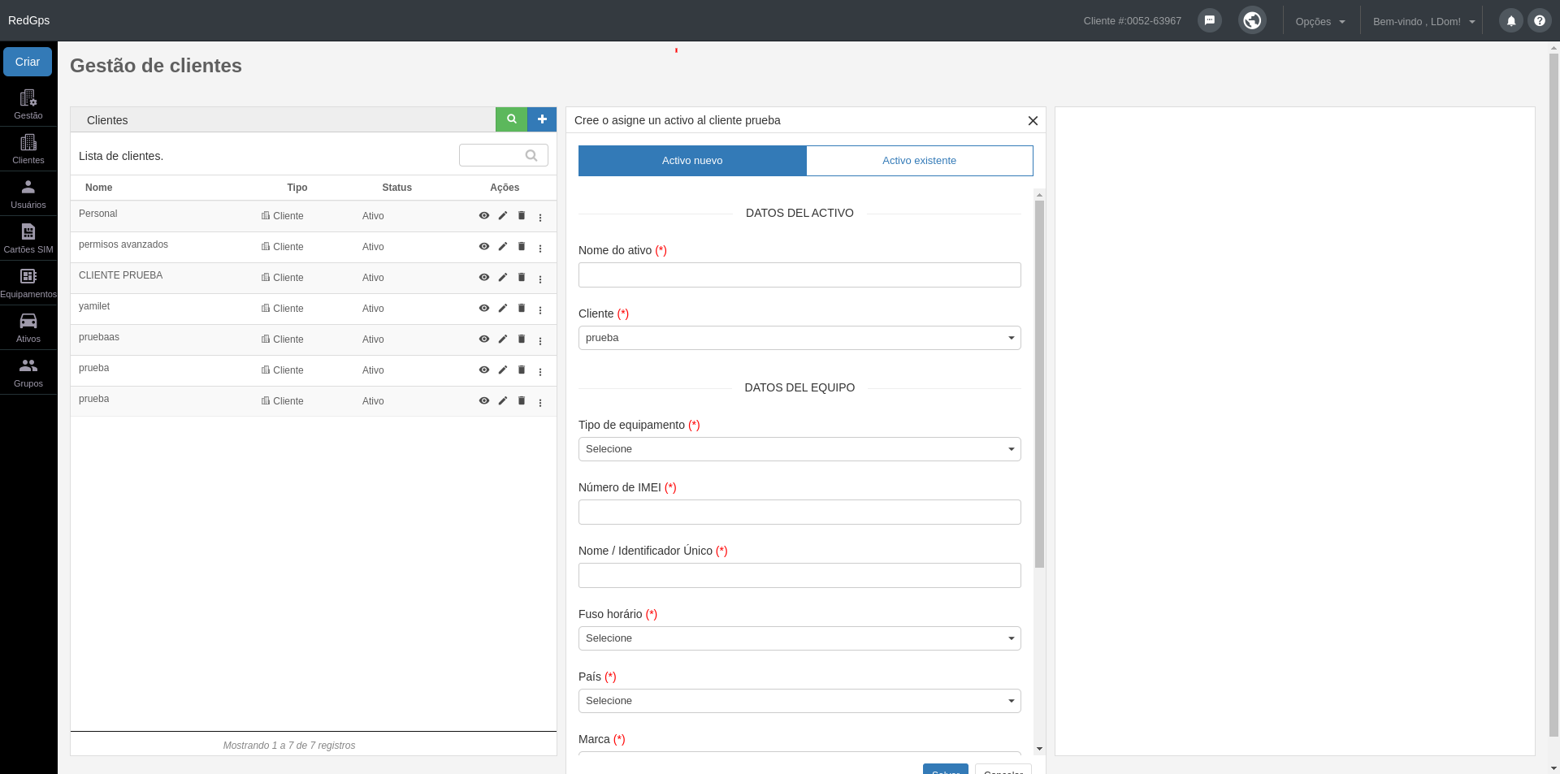
Task: Open the Tipo de equipamento dropdown
Action: (799, 449)
